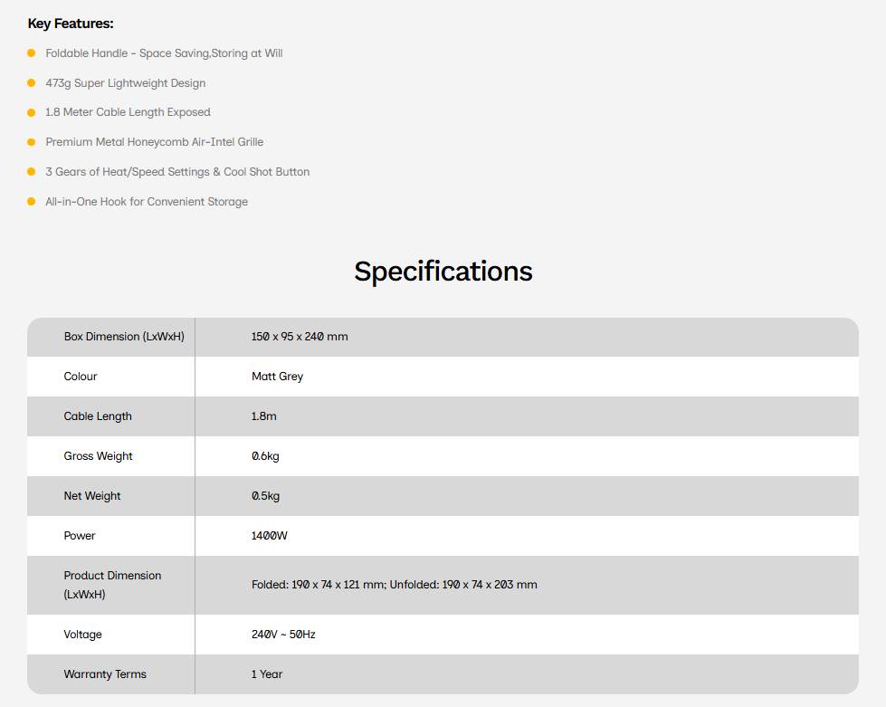
Task: Click the Warranty Terms row label
Action: coord(105,674)
